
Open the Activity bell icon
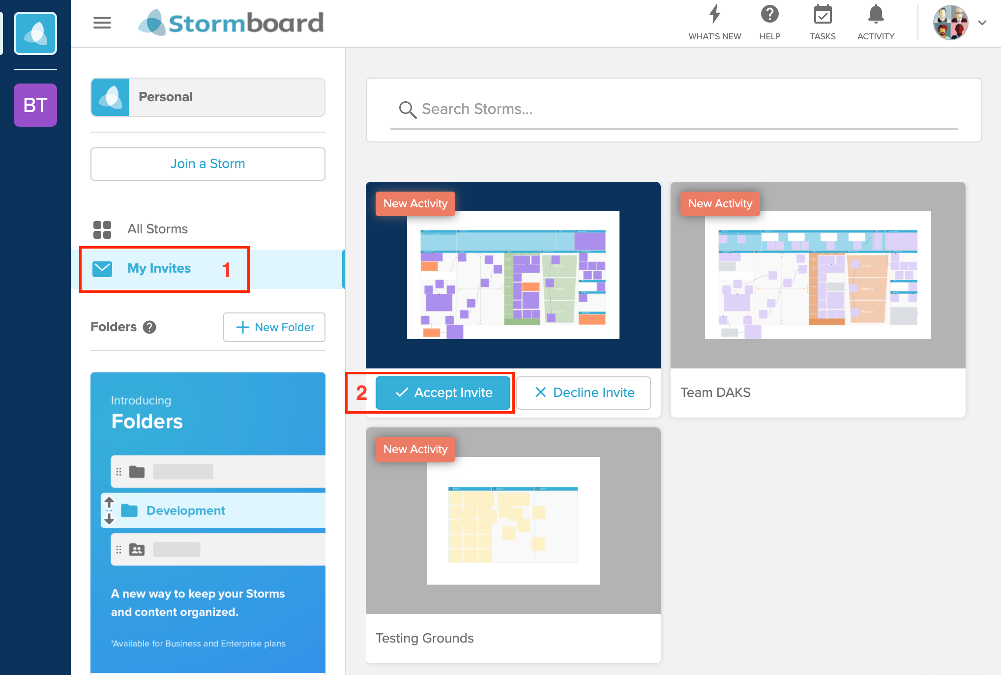tap(876, 14)
